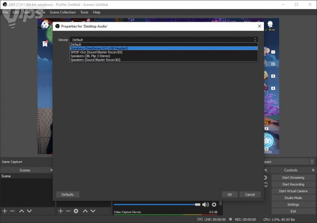Click Start Streaming

(293, 178)
